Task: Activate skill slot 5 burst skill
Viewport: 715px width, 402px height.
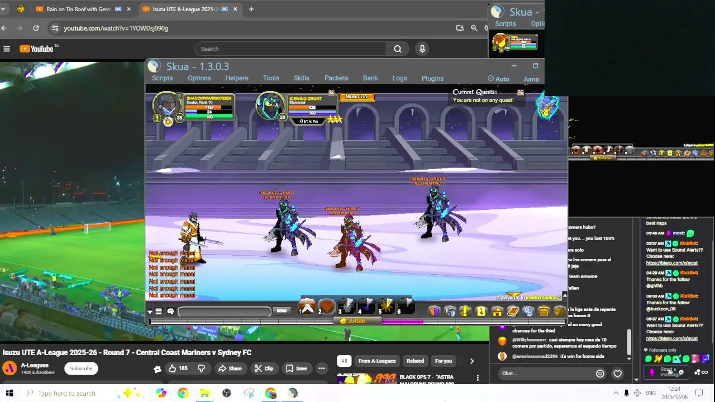Action: [386, 307]
